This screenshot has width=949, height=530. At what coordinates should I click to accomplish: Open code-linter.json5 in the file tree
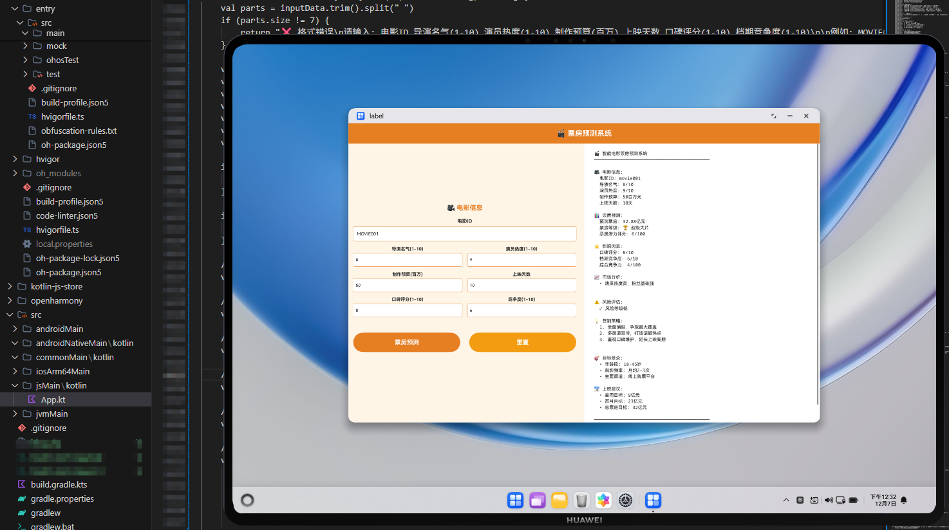click(x=67, y=215)
